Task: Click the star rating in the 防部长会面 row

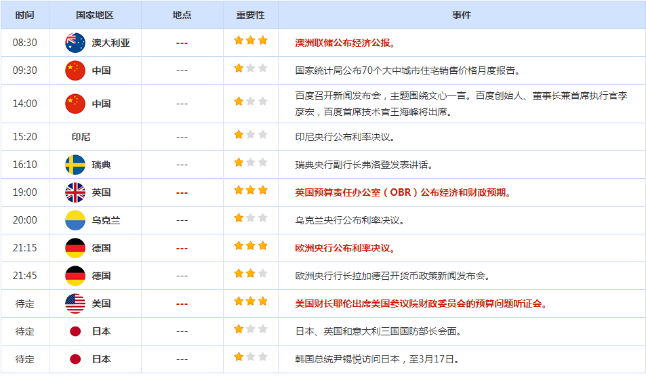Action: tap(251, 329)
